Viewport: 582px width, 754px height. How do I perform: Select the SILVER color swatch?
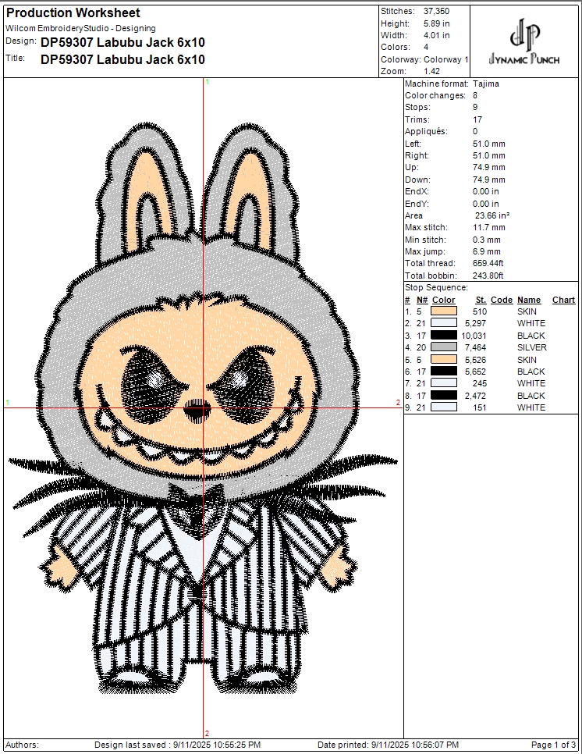pyautogui.click(x=444, y=347)
